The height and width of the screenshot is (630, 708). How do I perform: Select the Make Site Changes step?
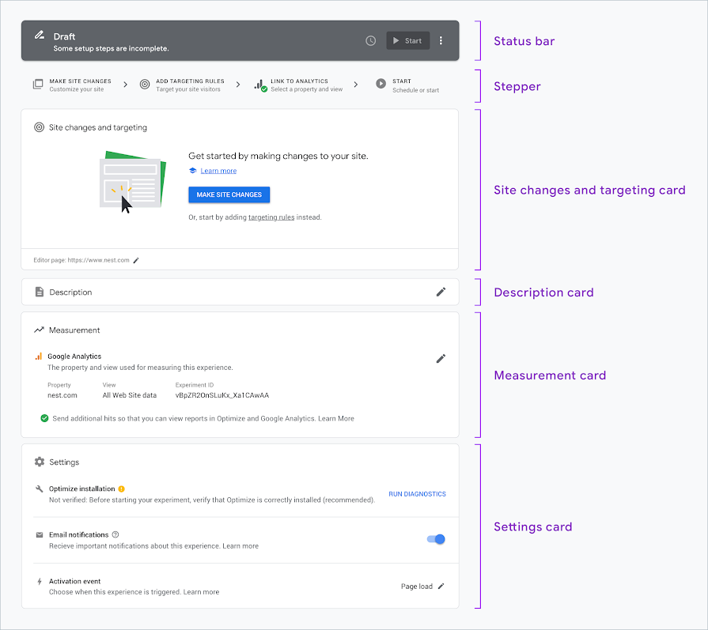pos(73,85)
